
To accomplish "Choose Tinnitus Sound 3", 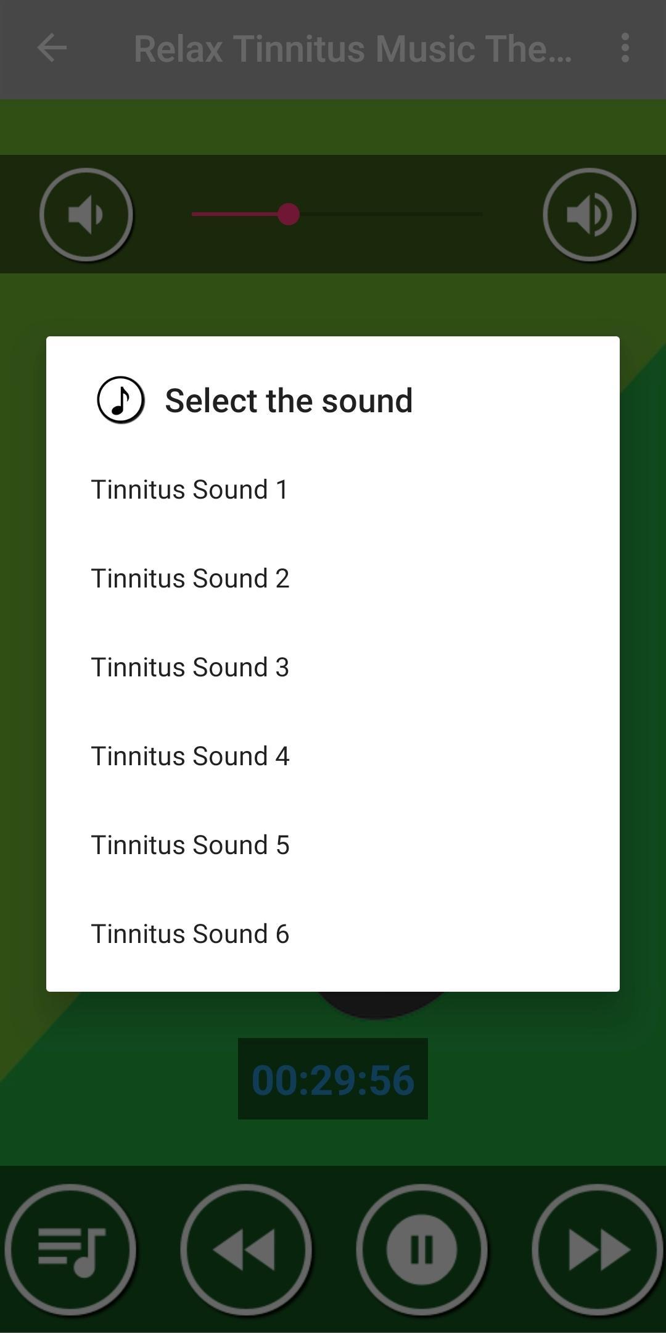I will pyautogui.click(x=333, y=667).
